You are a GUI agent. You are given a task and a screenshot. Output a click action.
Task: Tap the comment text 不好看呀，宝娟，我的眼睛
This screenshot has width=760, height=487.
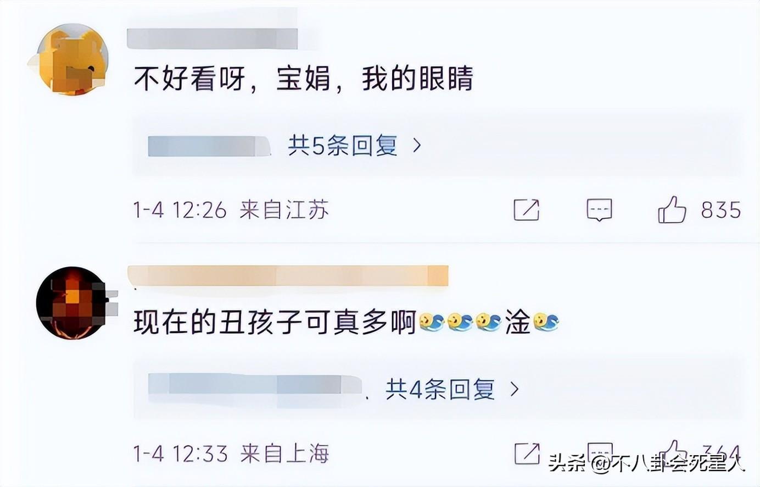tap(304, 79)
